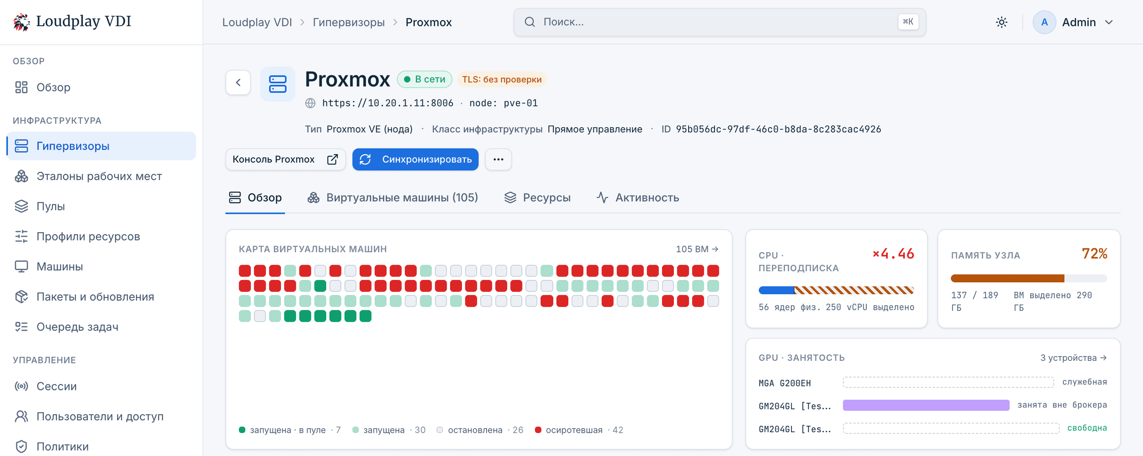Click the node: pve-01 text
Viewport: 1143px width, 456px height.
(503, 103)
